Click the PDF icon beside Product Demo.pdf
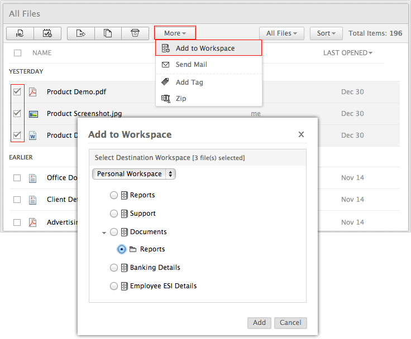 (33, 92)
